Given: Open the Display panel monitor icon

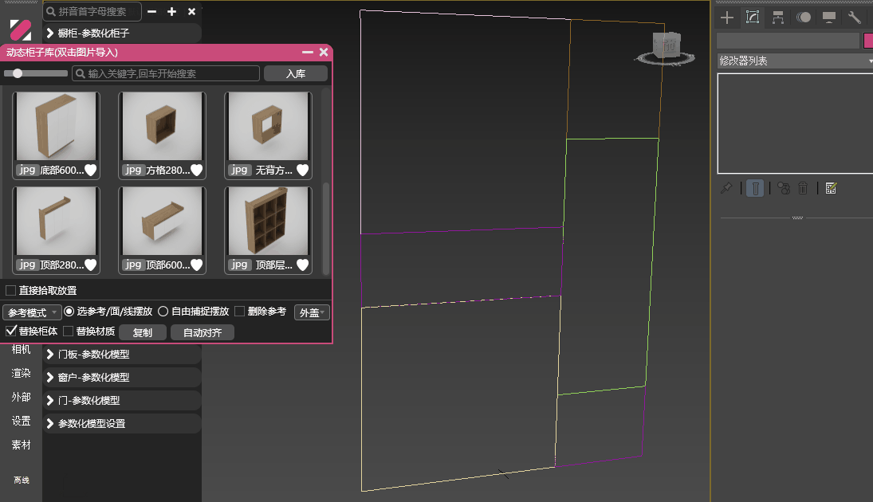Looking at the screenshot, I should 829,18.
